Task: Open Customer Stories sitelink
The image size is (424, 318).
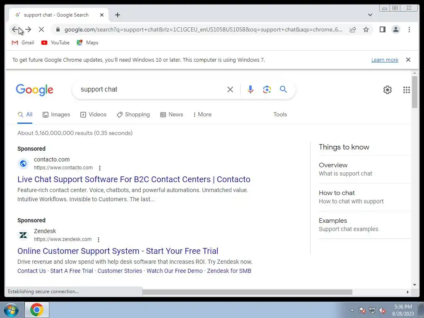Action: (120, 271)
